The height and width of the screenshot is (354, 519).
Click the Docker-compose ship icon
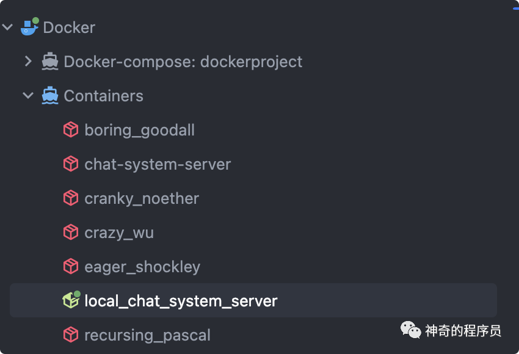[50, 61]
